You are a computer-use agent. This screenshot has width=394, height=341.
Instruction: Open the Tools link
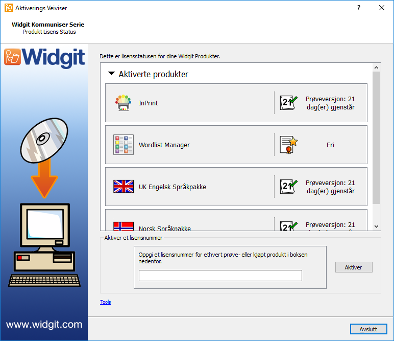105,302
